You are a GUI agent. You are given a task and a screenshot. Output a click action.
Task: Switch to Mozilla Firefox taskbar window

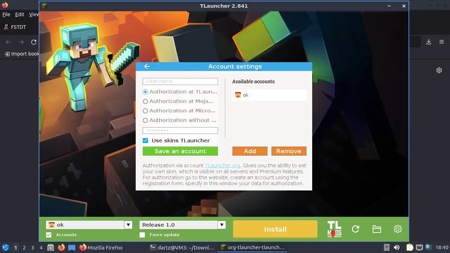tap(101, 247)
